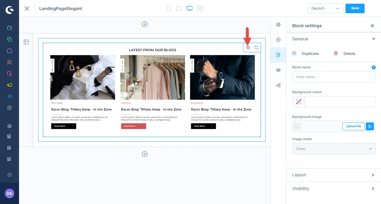Viewport: 381px width, 204px height.
Task: Open media library for background image
Action: 370,126
